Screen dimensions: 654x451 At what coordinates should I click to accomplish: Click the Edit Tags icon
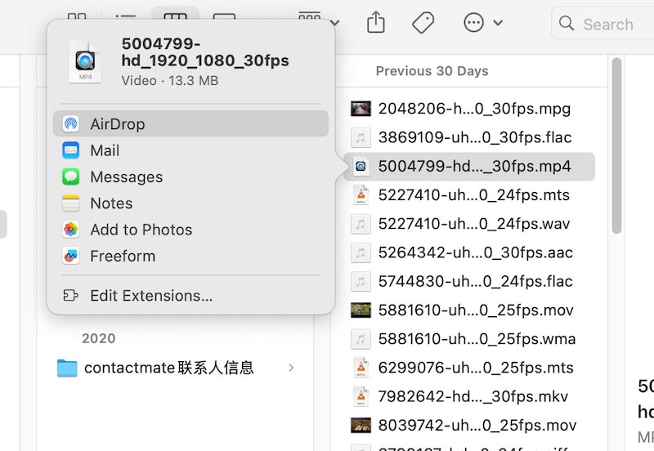423,23
